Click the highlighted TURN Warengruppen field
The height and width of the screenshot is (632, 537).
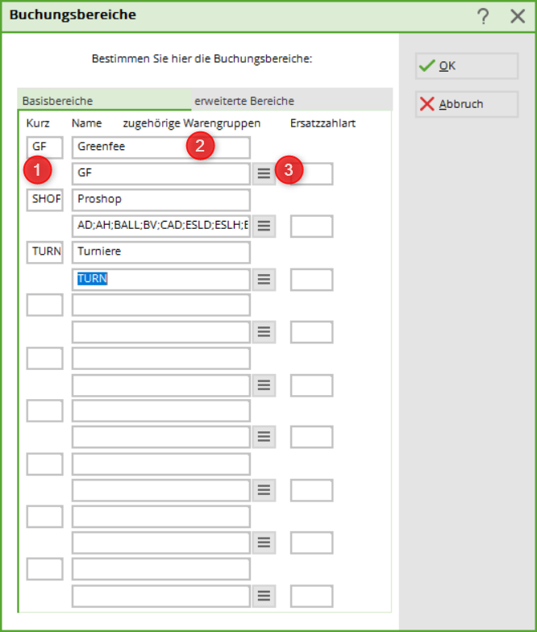coord(160,279)
